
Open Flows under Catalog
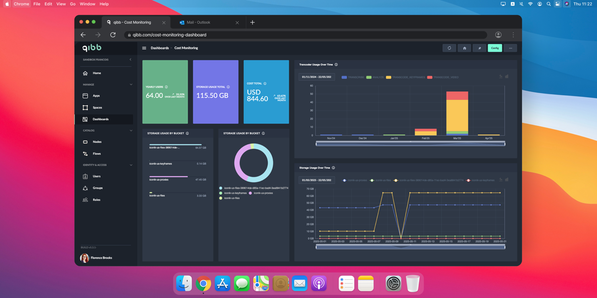104,154
